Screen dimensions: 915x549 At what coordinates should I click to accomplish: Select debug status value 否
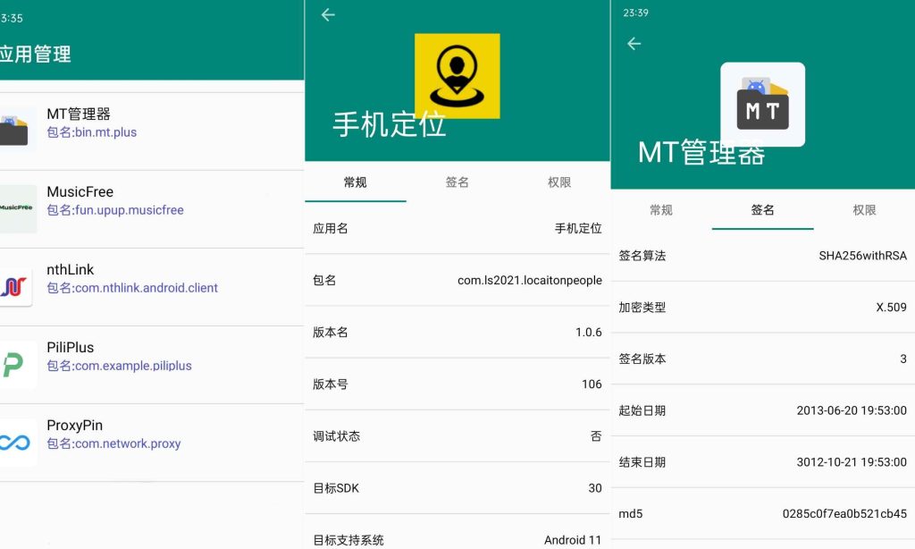click(x=596, y=436)
